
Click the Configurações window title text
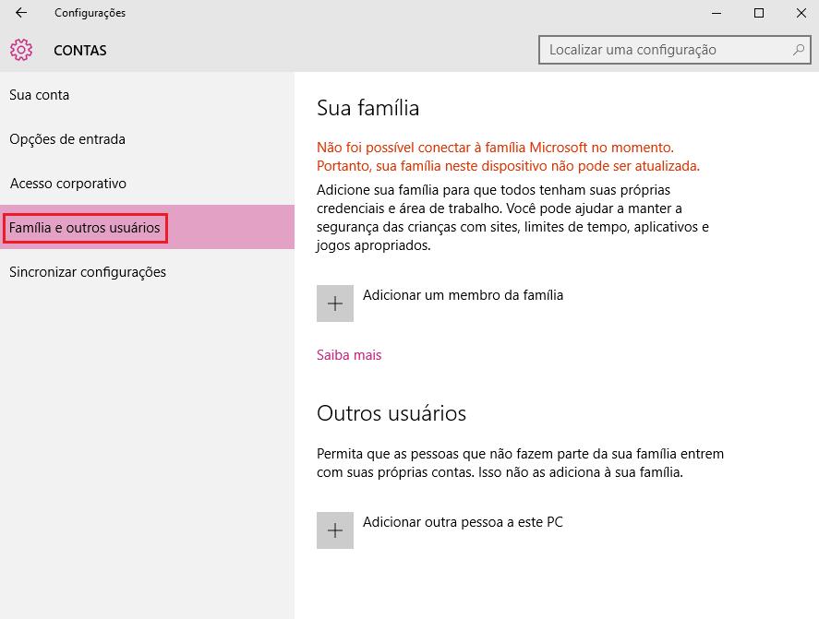point(90,13)
